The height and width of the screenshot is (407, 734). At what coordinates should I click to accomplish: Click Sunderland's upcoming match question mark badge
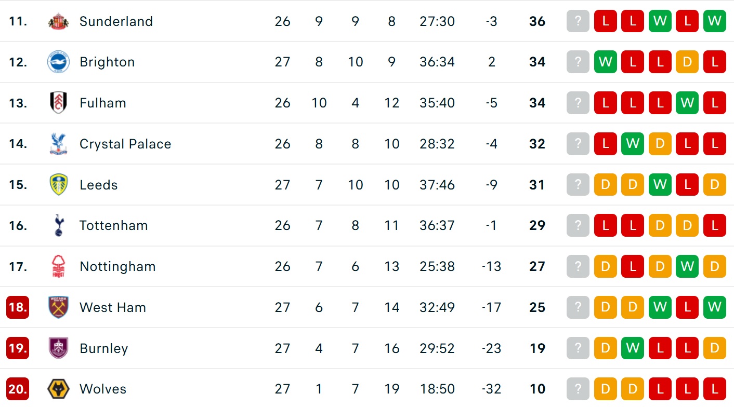[578, 21]
